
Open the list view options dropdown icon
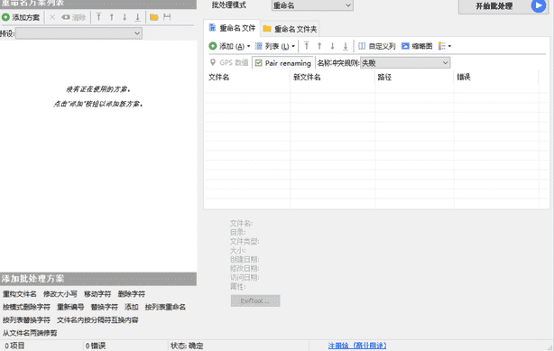coord(445,46)
